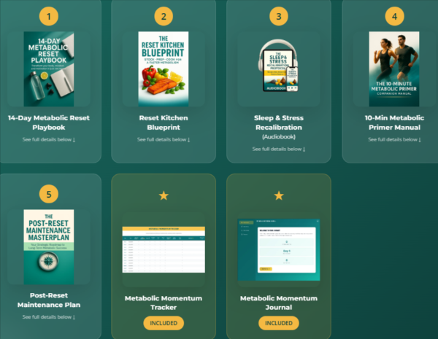The image size is (438, 339).
Task: Open the Reset Kitchen Blueprint cover image
Action: coord(164,69)
